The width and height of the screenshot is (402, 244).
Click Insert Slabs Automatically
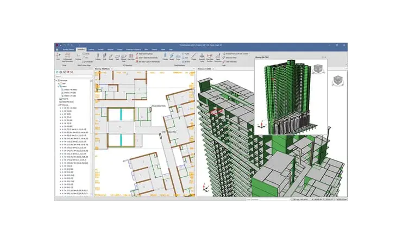pyautogui.click(x=147, y=58)
